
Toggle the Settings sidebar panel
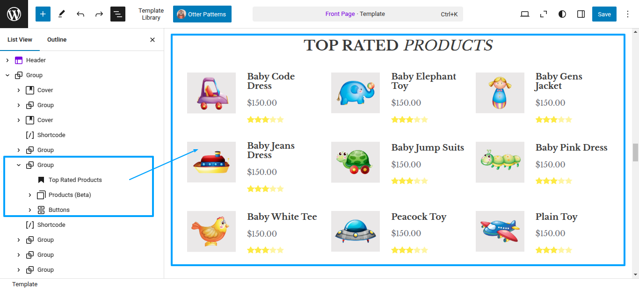581,14
